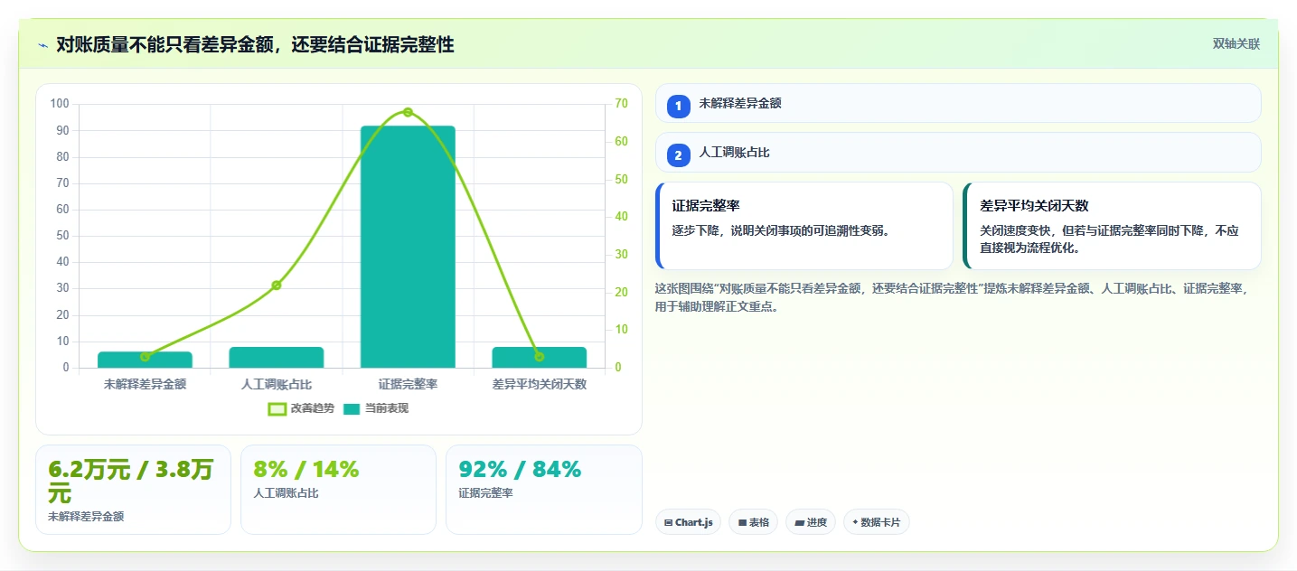Click the 双轴关联 label in header
This screenshot has width=1297, height=571.
[x=1236, y=43]
